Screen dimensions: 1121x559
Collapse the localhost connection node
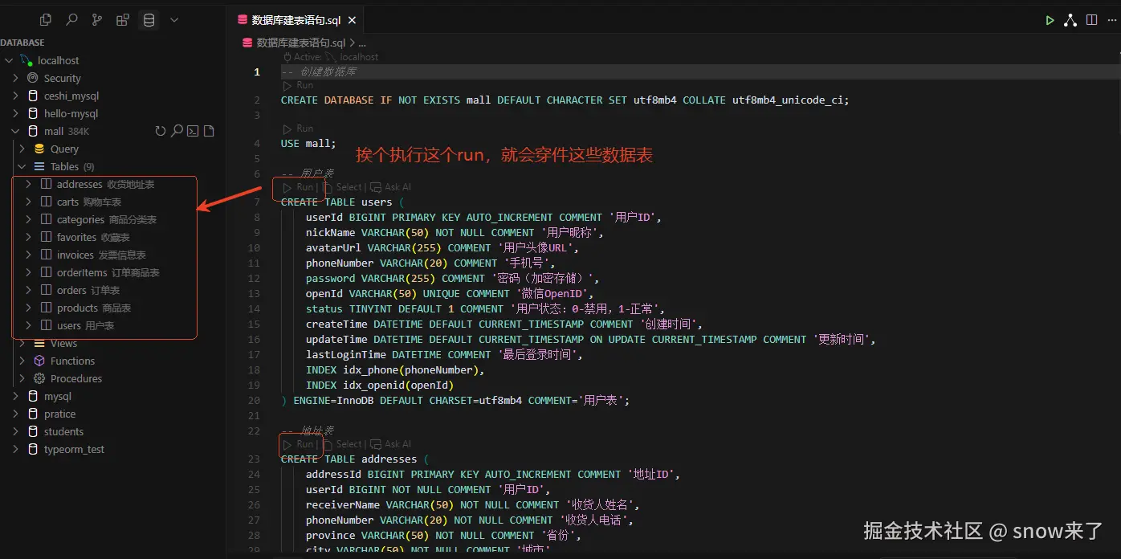[9, 60]
